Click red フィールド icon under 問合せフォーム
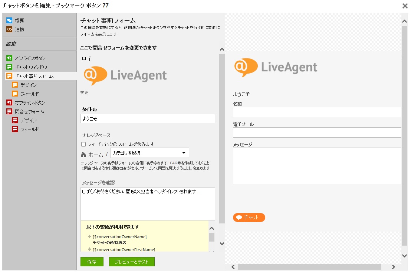This screenshot has width=411, height=273. click(x=15, y=129)
